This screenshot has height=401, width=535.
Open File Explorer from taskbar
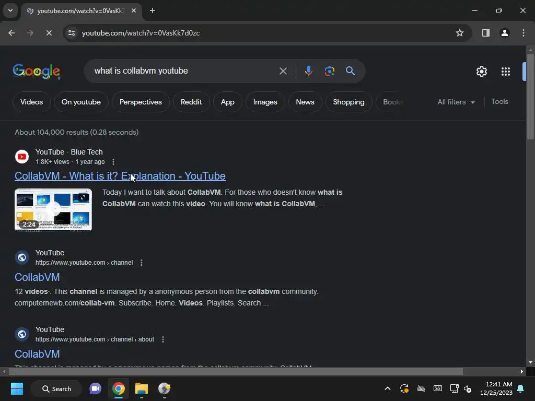(x=141, y=388)
